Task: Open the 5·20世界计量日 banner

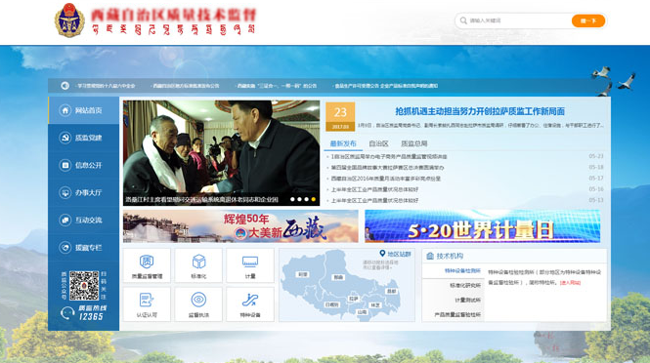Action: pos(482,226)
